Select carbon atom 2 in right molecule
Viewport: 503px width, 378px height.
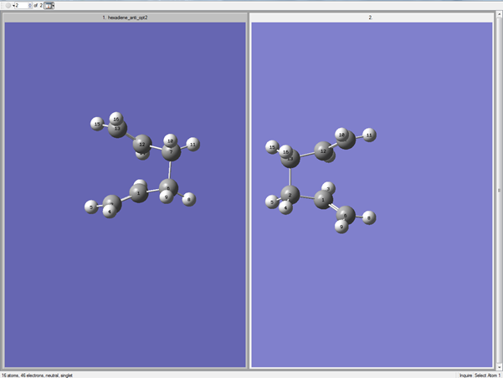point(290,195)
